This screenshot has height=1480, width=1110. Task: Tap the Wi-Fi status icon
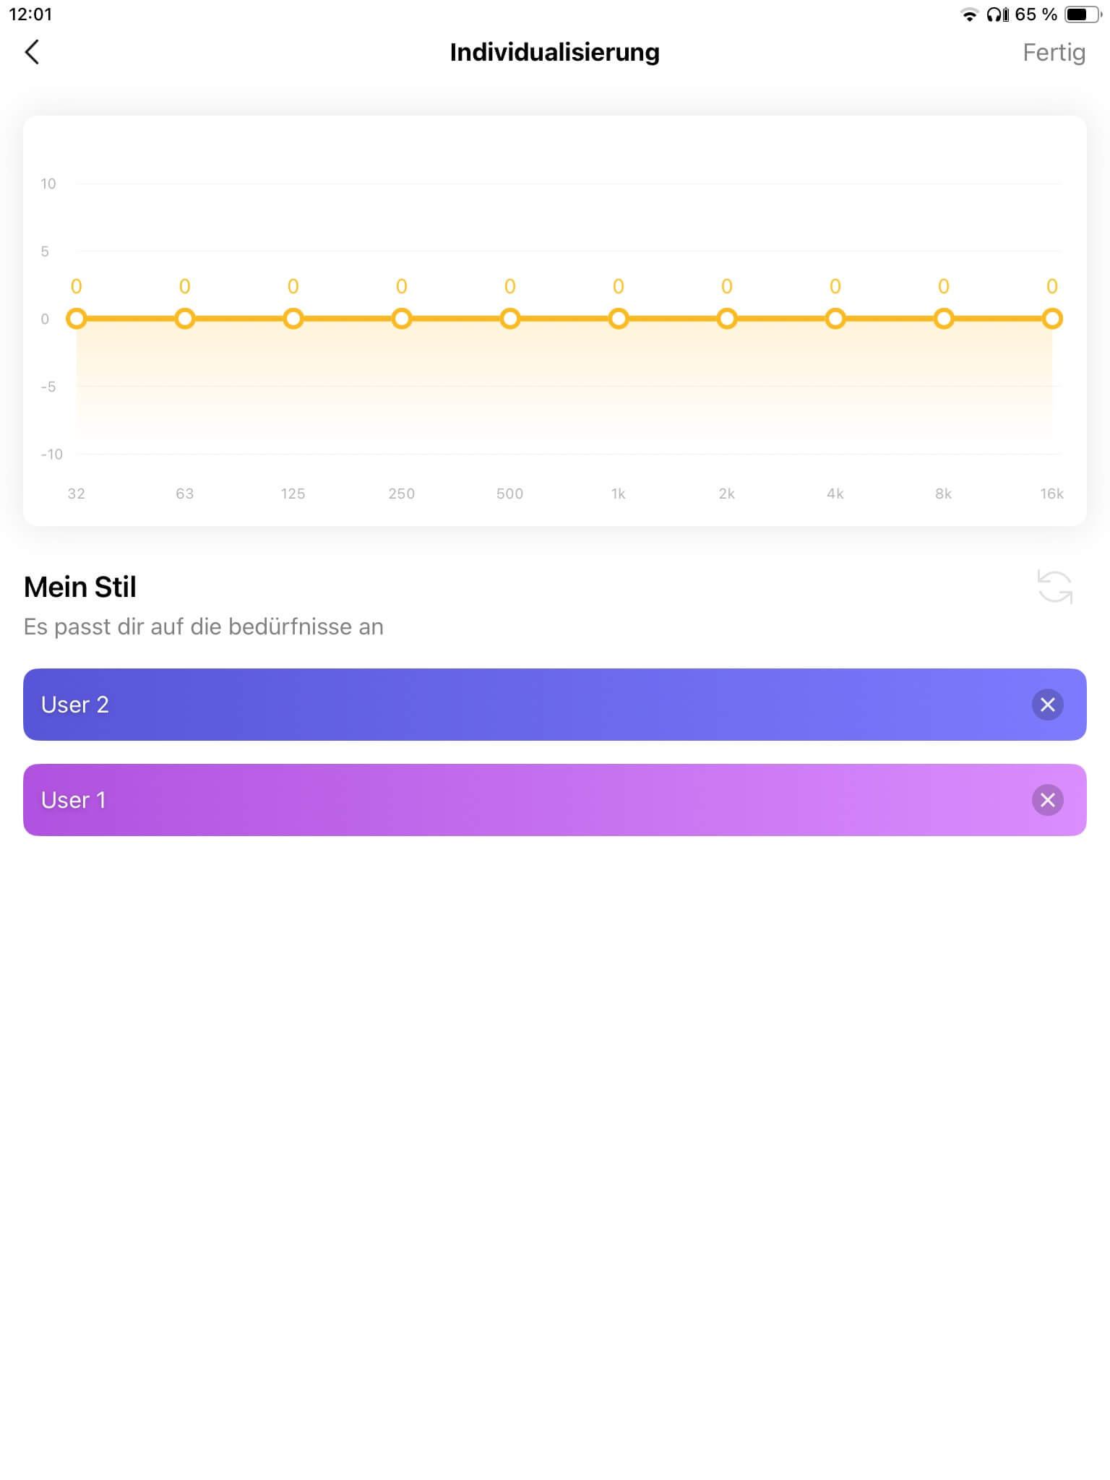969,14
